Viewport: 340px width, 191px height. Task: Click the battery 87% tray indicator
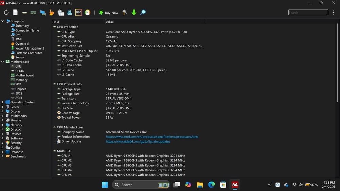tap(311, 185)
